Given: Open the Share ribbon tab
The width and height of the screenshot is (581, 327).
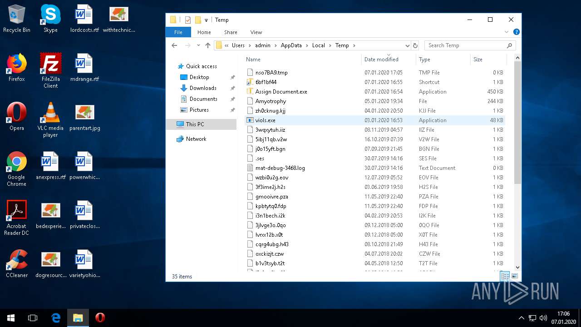Looking at the screenshot, I should [231, 32].
